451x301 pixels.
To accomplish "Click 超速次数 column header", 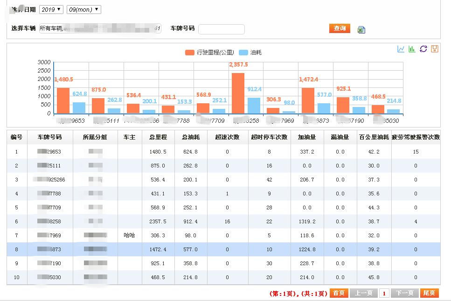I will (228, 137).
